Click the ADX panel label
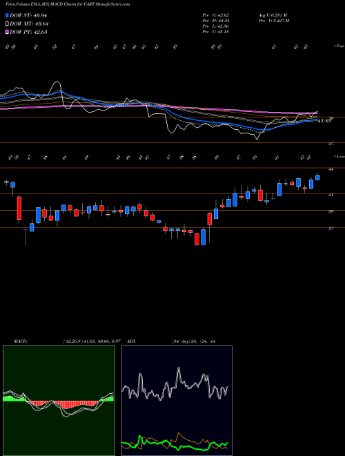 coord(132,341)
